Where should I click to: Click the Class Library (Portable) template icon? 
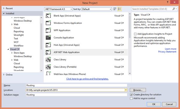48,67
